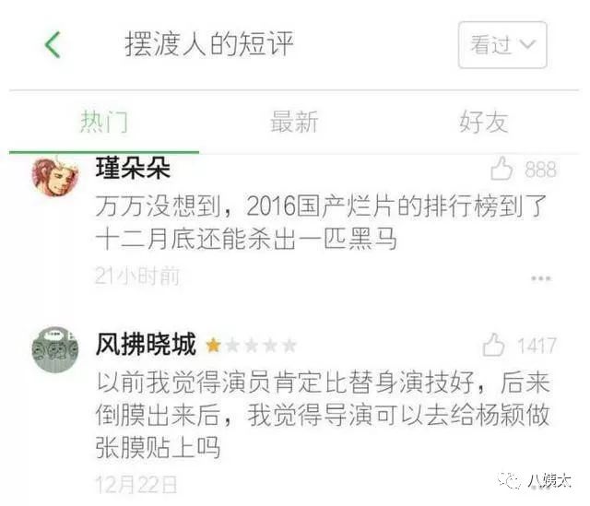Tap the 1417 like count
This screenshot has width=590, height=506.
pos(537,346)
